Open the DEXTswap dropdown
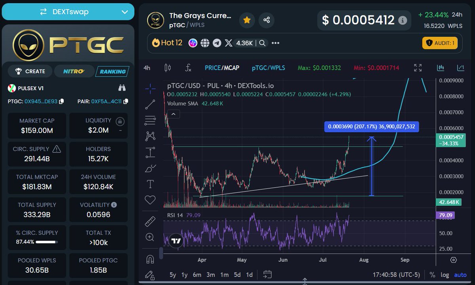The width and height of the screenshot is (475, 285). (x=68, y=12)
